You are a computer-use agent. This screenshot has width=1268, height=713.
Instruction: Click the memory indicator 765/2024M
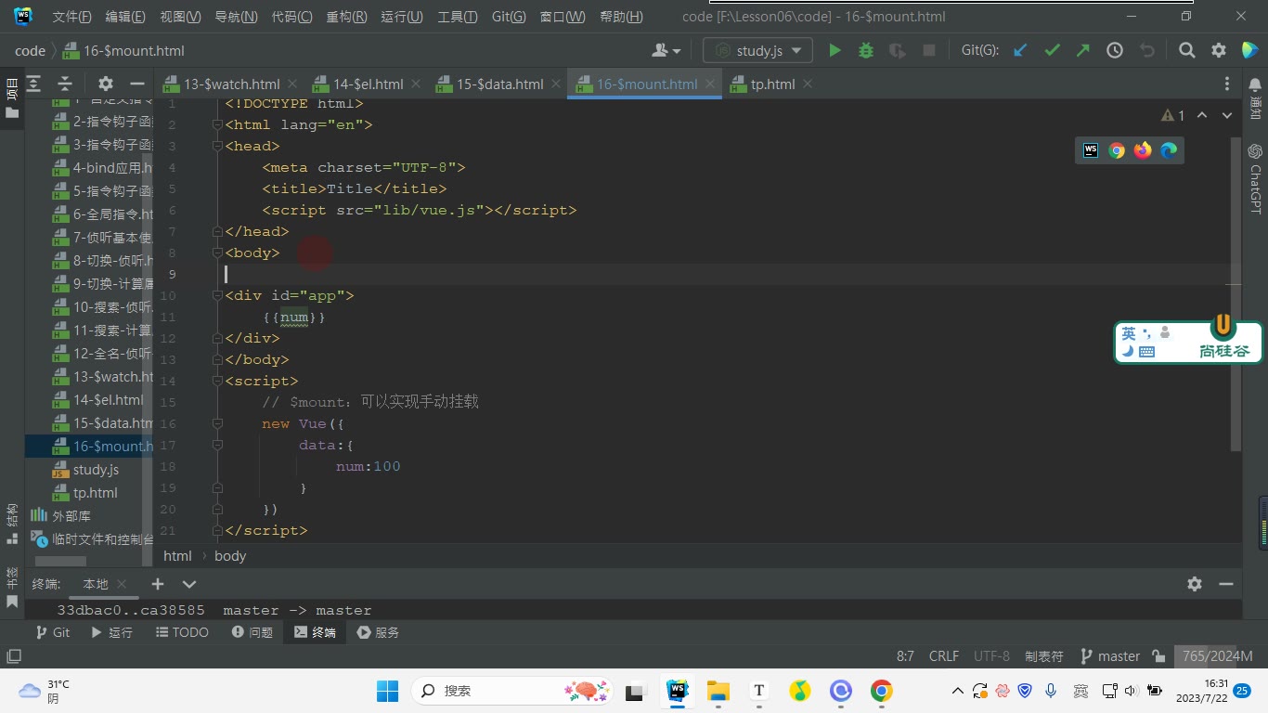(1216, 656)
